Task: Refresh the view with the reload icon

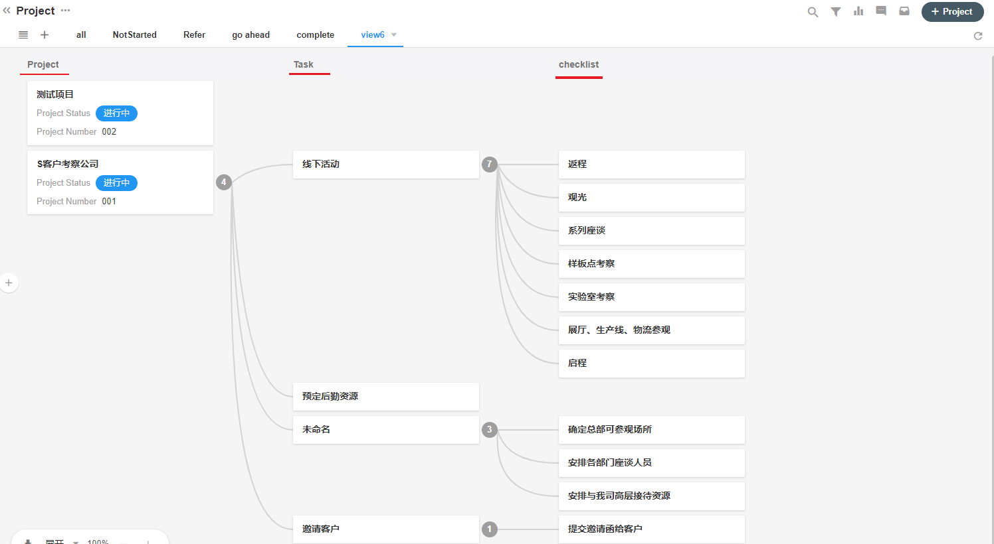Action: pos(978,36)
